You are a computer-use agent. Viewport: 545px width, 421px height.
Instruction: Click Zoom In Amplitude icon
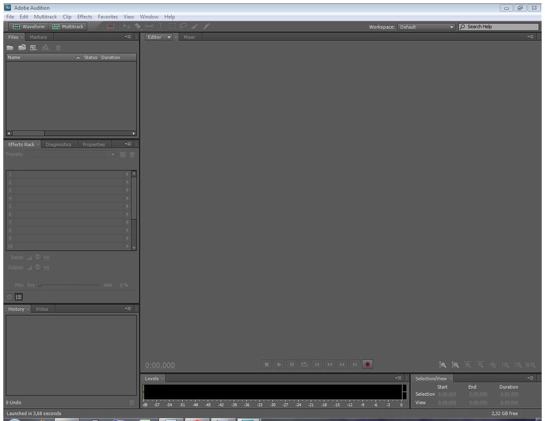[x=443, y=365]
